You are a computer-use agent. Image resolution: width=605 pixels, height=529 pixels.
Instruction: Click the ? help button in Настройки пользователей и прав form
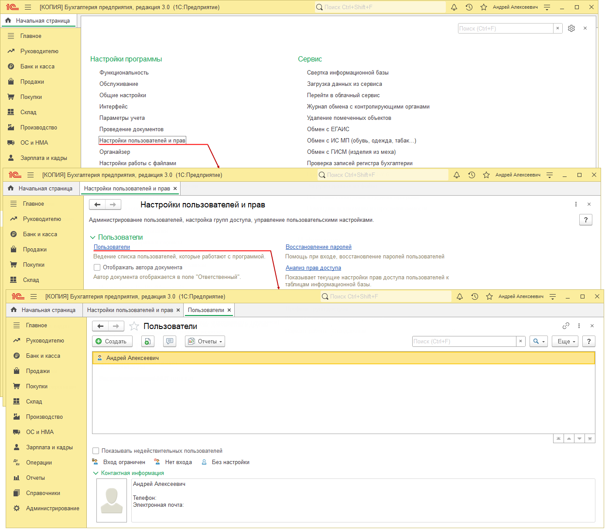[x=586, y=220]
